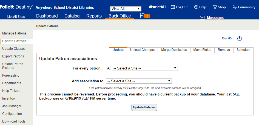Click the Shop cart icon
This screenshot has width=259, height=125.
(x=215, y=7)
